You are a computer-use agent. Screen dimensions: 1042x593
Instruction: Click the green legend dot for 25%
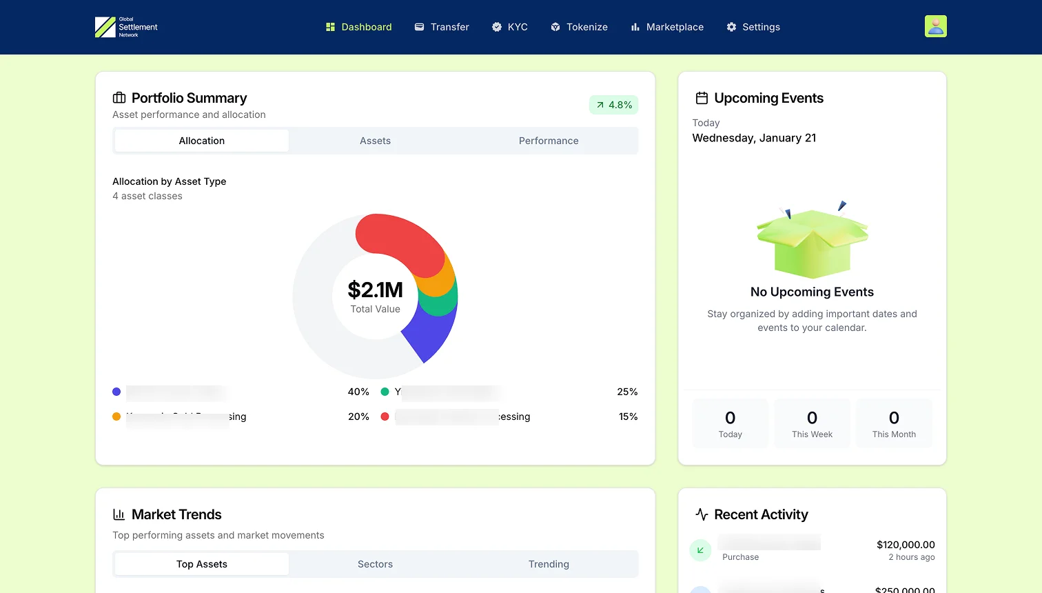[385, 392]
